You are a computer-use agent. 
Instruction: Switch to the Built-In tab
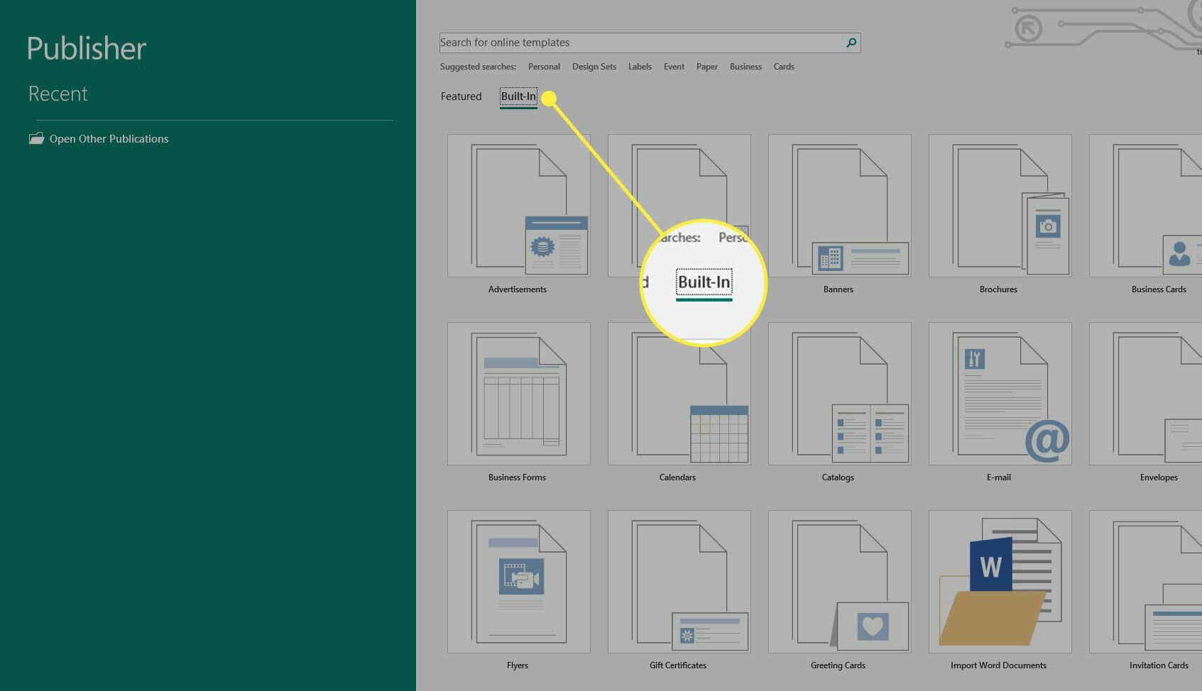[518, 96]
